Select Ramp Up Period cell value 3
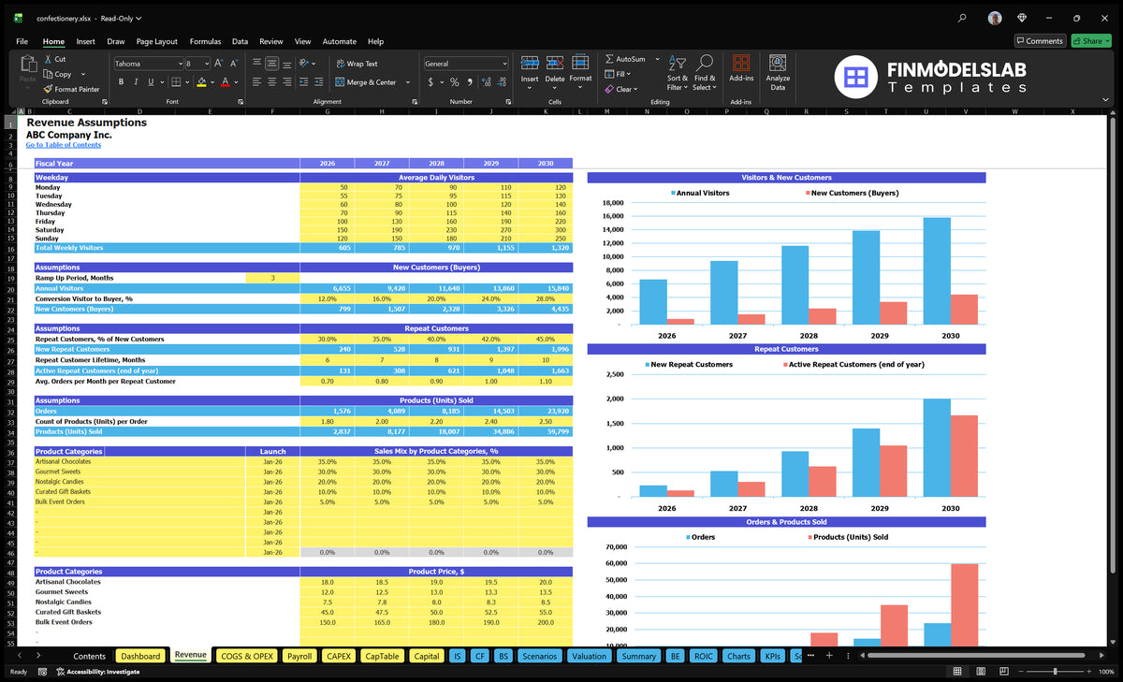This screenshot has width=1123, height=682. pos(272,278)
